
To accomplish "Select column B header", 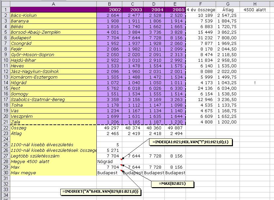I will 109,4.
